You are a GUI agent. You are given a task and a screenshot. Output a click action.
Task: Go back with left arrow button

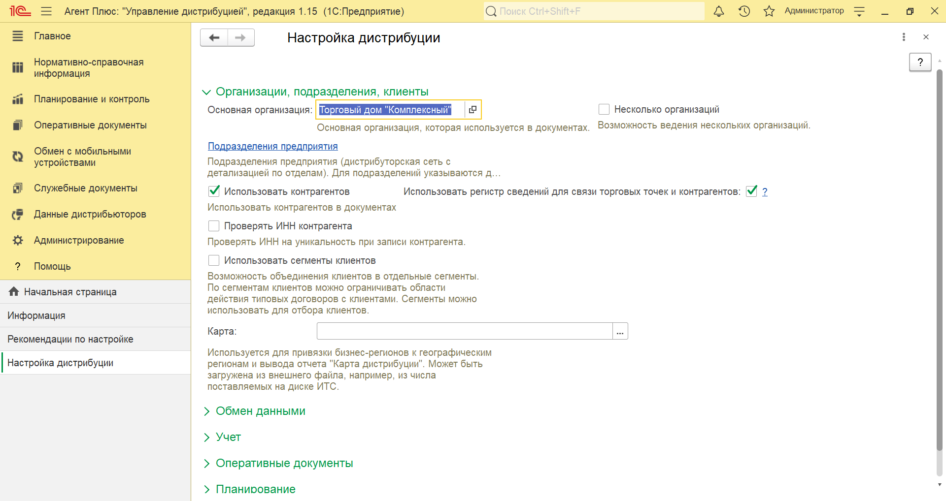pos(214,37)
